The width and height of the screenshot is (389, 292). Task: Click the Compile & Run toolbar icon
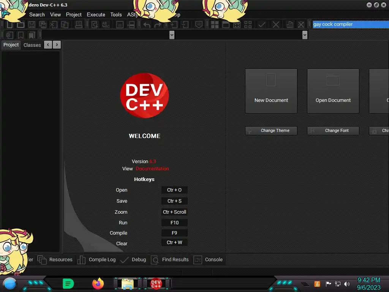pyautogui.click(x=237, y=24)
